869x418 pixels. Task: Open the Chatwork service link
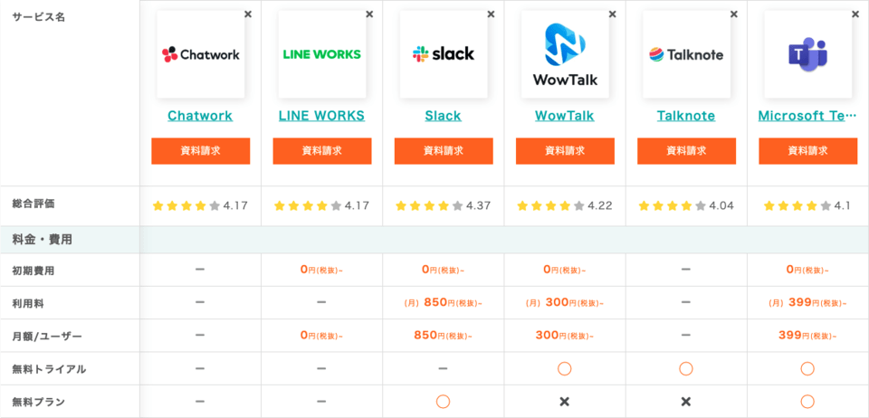[x=200, y=116]
